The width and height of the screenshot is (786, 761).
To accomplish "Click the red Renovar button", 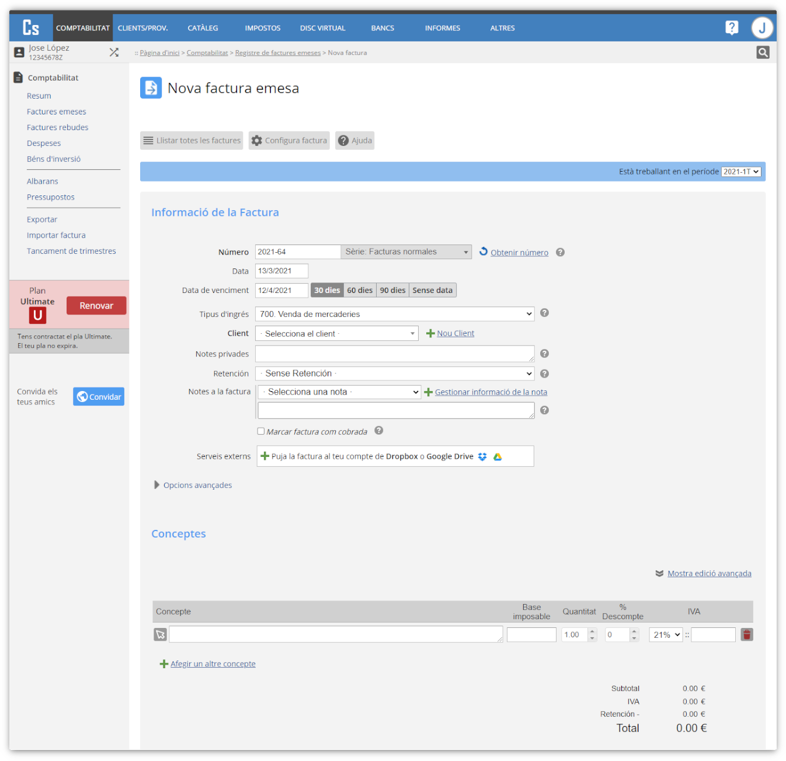I will (x=96, y=306).
